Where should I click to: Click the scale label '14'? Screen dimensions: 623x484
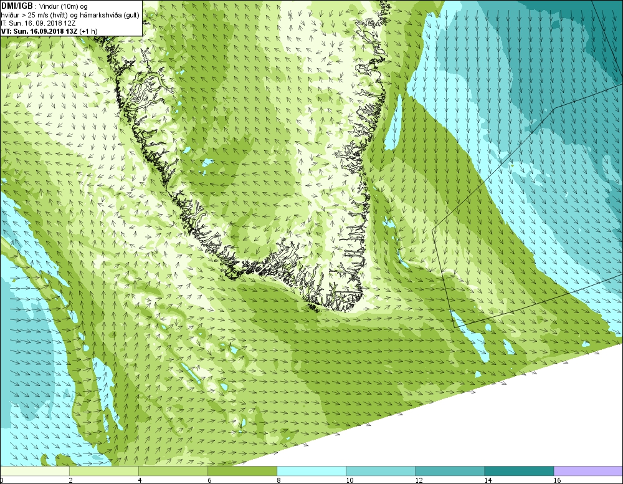point(488,480)
